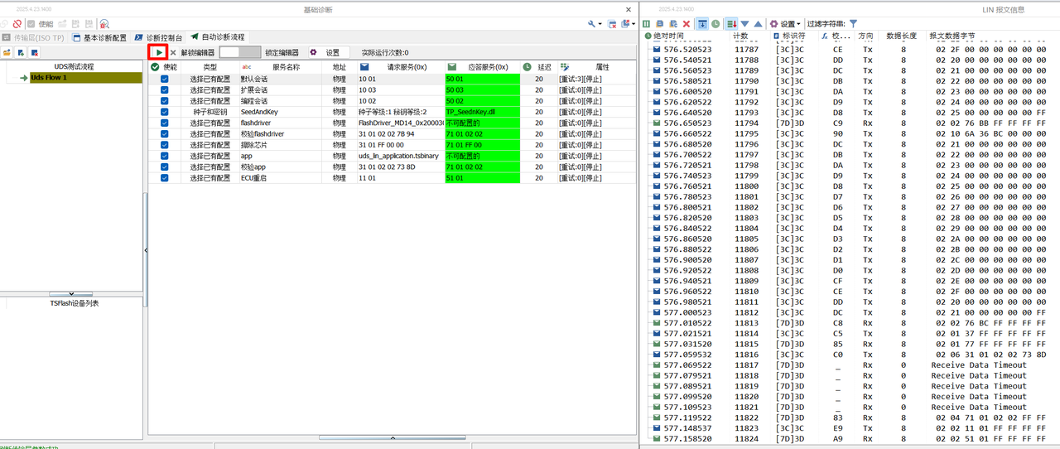Toggle the 使能 checkbox for the 编程会话 row
This screenshot has width=1060, height=449.
164,100
